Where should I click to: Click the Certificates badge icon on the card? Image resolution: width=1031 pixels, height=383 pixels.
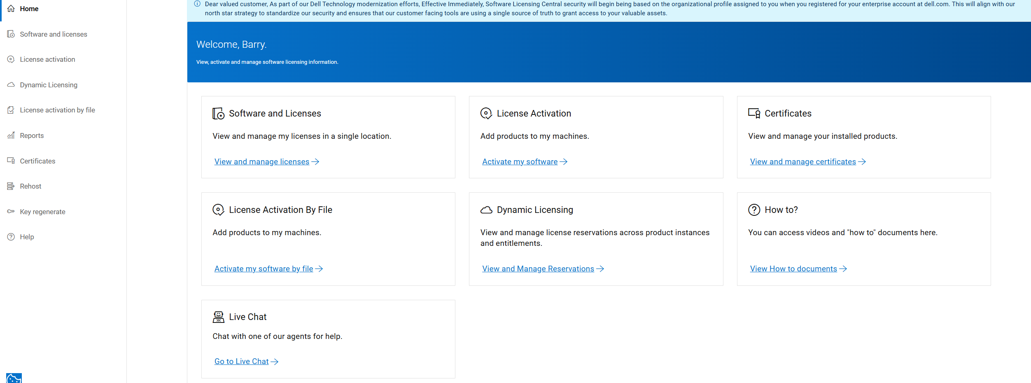click(x=753, y=113)
